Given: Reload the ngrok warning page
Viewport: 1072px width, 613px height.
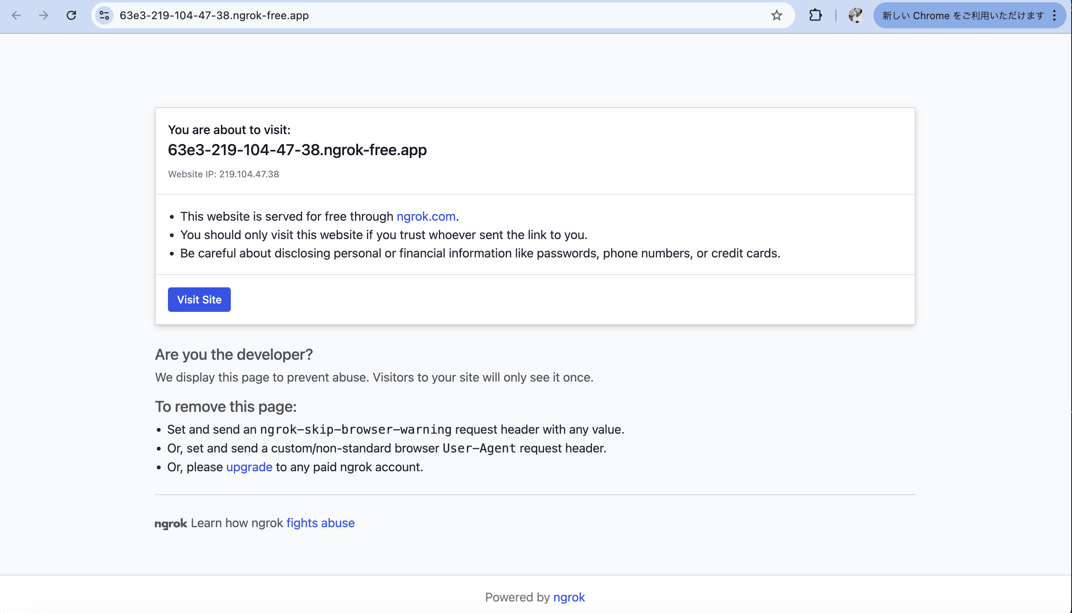Looking at the screenshot, I should pyautogui.click(x=71, y=16).
